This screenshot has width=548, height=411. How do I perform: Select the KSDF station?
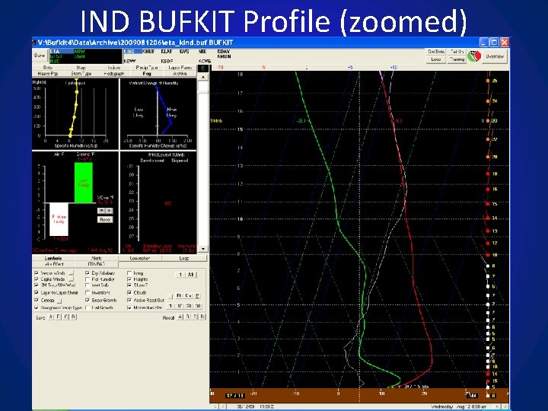pos(167,61)
